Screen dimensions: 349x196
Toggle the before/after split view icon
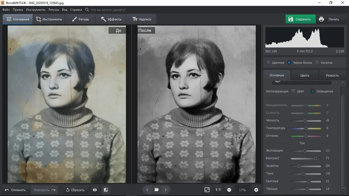click(x=106, y=190)
